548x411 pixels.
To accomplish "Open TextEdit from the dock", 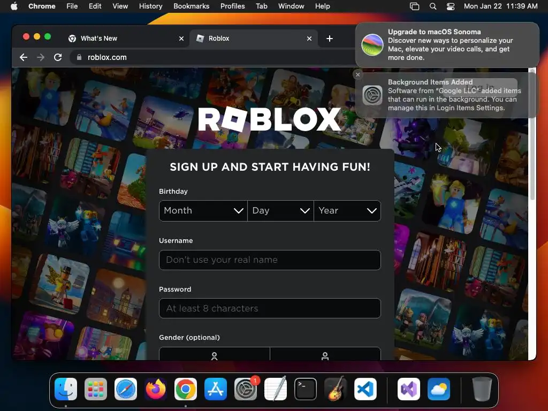I will point(276,389).
